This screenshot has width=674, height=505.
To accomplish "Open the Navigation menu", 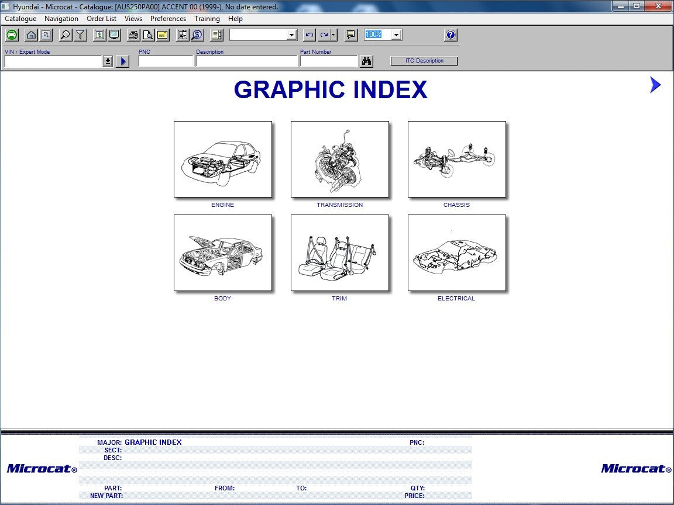I will [61, 19].
